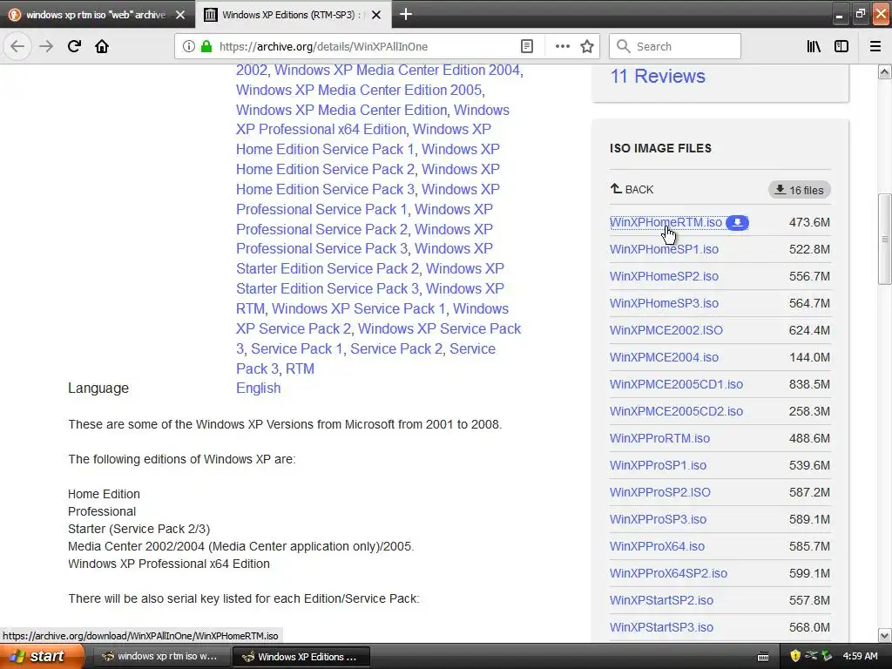Image resolution: width=892 pixels, height=669 pixels.
Task: Show sidebars icon in toolbar
Action: [x=841, y=46]
